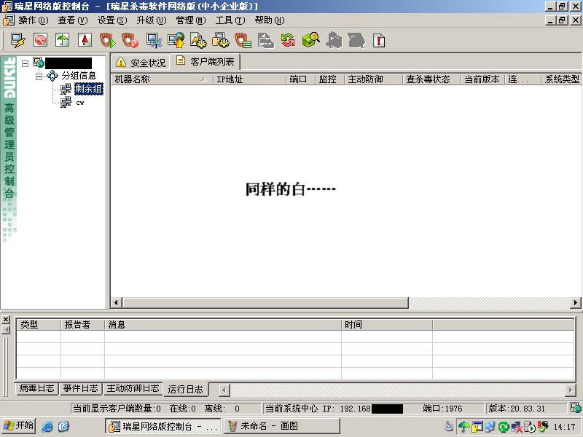583x437 pixels.
Task: Click the client list horizontal scrollbar thumb
Action: click(x=265, y=302)
